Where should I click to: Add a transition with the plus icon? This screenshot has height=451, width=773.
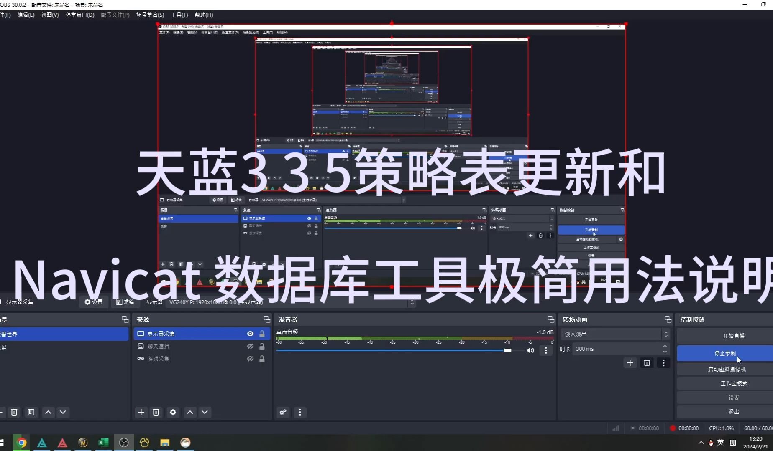[630, 363]
